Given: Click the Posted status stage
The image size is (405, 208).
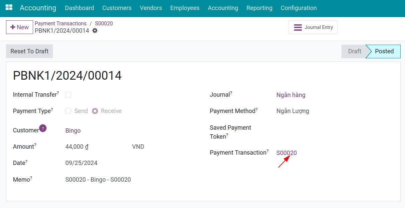Looking at the screenshot, I should click(x=384, y=51).
